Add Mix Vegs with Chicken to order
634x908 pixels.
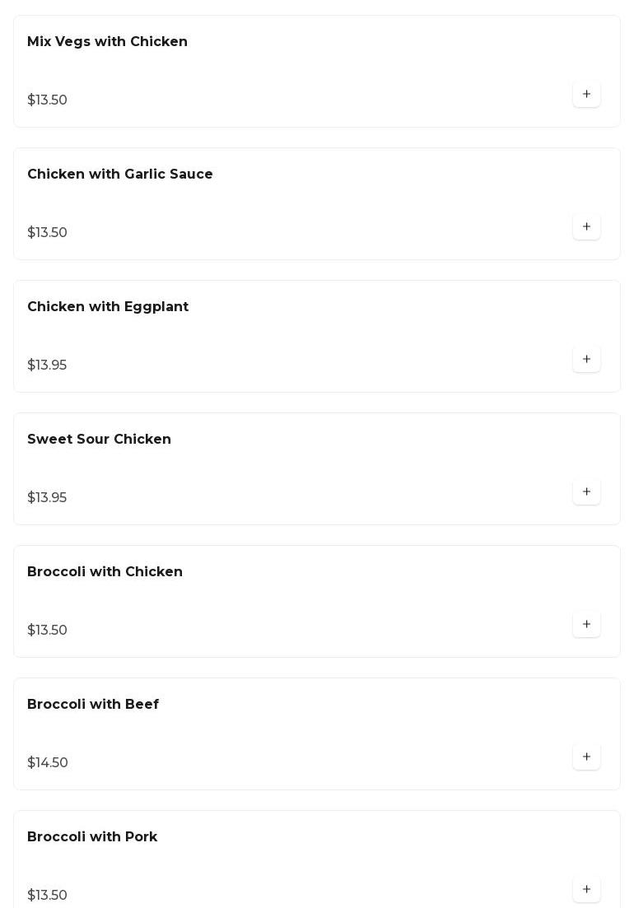click(x=586, y=95)
